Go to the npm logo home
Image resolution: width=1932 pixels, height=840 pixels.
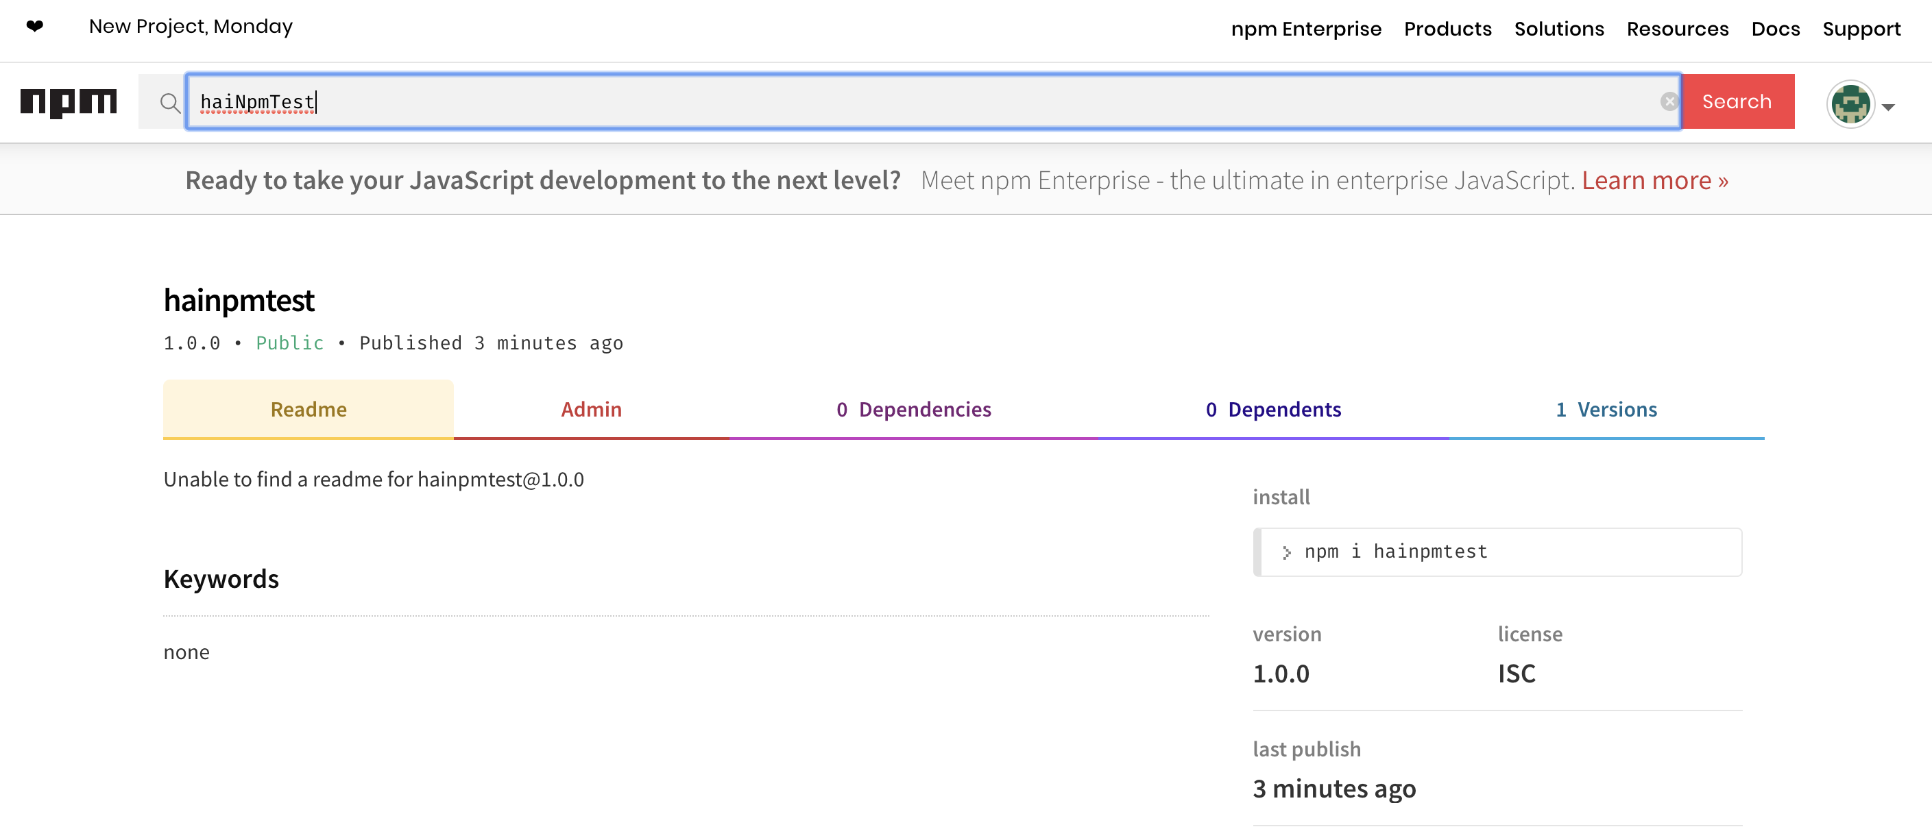[69, 103]
